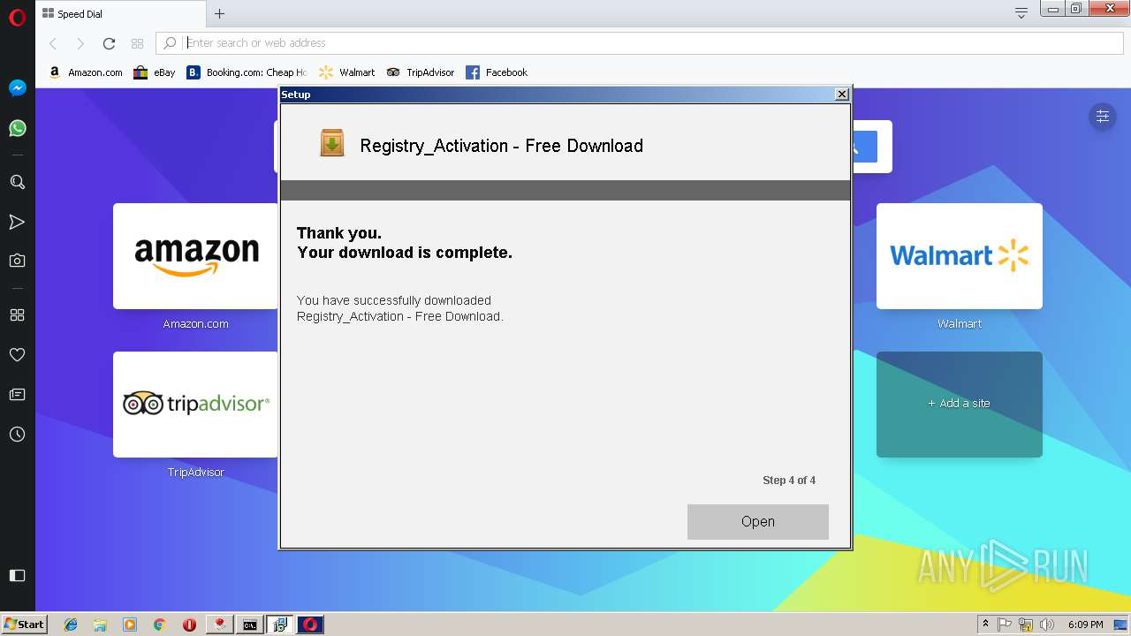This screenshot has height=636, width=1131.
Task: Open the tab menu dropdown
Action: pos(1021,12)
